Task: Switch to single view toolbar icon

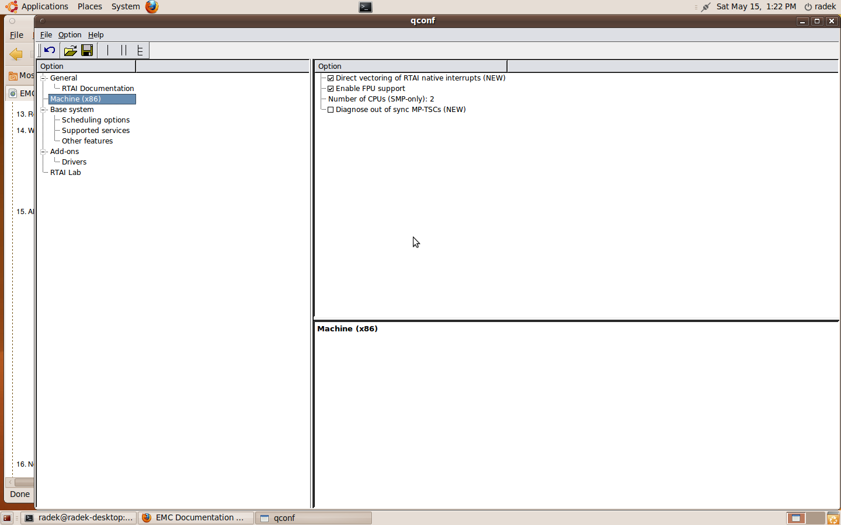Action: pyautogui.click(x=107, y=51)
